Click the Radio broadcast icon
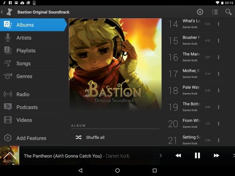Screen dimensions: 235x176 8,94
